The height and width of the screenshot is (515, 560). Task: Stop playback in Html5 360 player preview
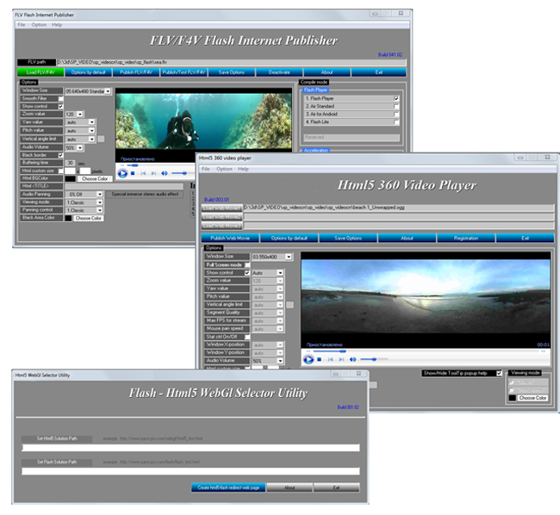coord(320,359)
